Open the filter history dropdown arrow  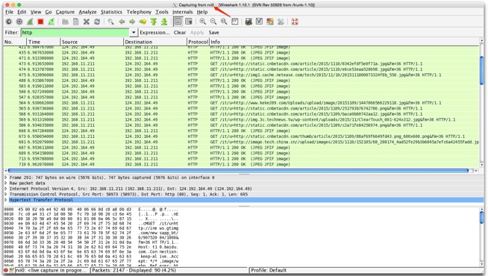(134, 32)
